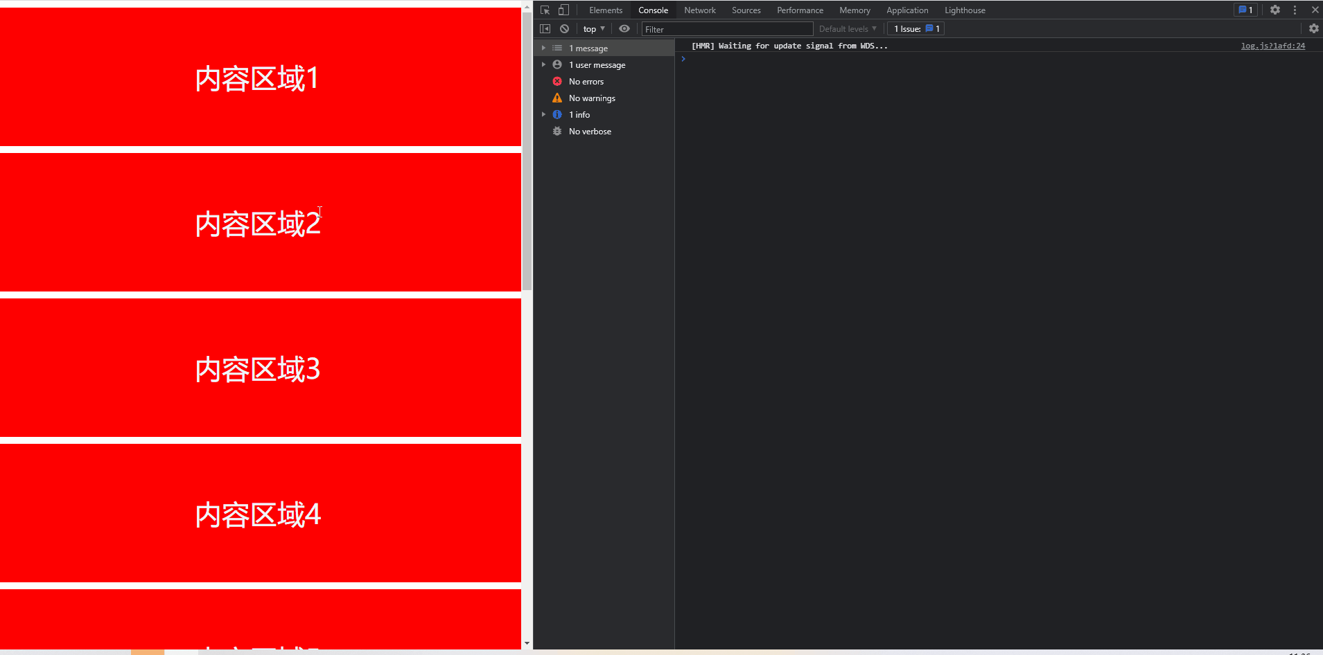
Task: Click the warning triangle icon beside No warnings
Action: 557,98
